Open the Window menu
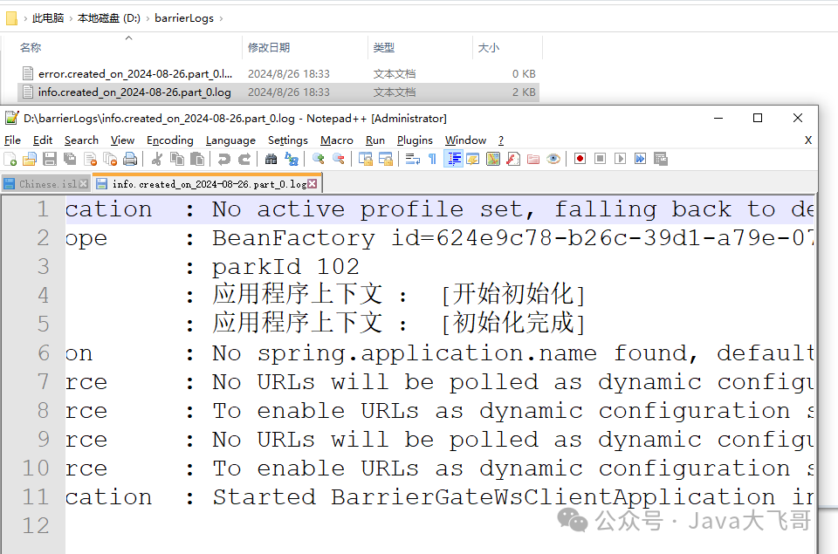Image resolution: width=838 pixels, height=554 pixels. tap(465, 140)
